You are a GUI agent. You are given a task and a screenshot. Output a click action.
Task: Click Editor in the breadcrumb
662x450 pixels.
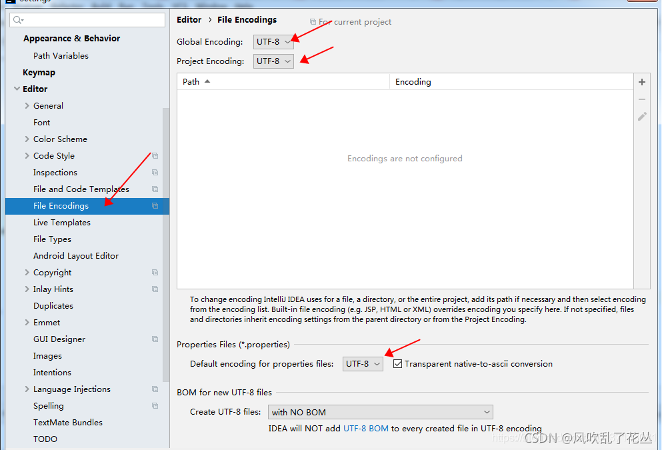click(189, 19)
